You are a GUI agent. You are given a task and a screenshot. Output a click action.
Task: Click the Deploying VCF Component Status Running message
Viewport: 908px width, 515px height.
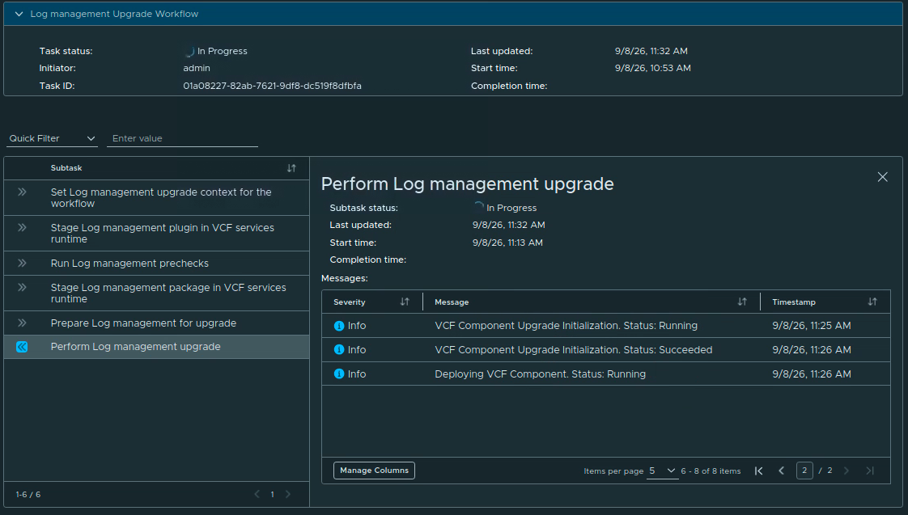541,374
